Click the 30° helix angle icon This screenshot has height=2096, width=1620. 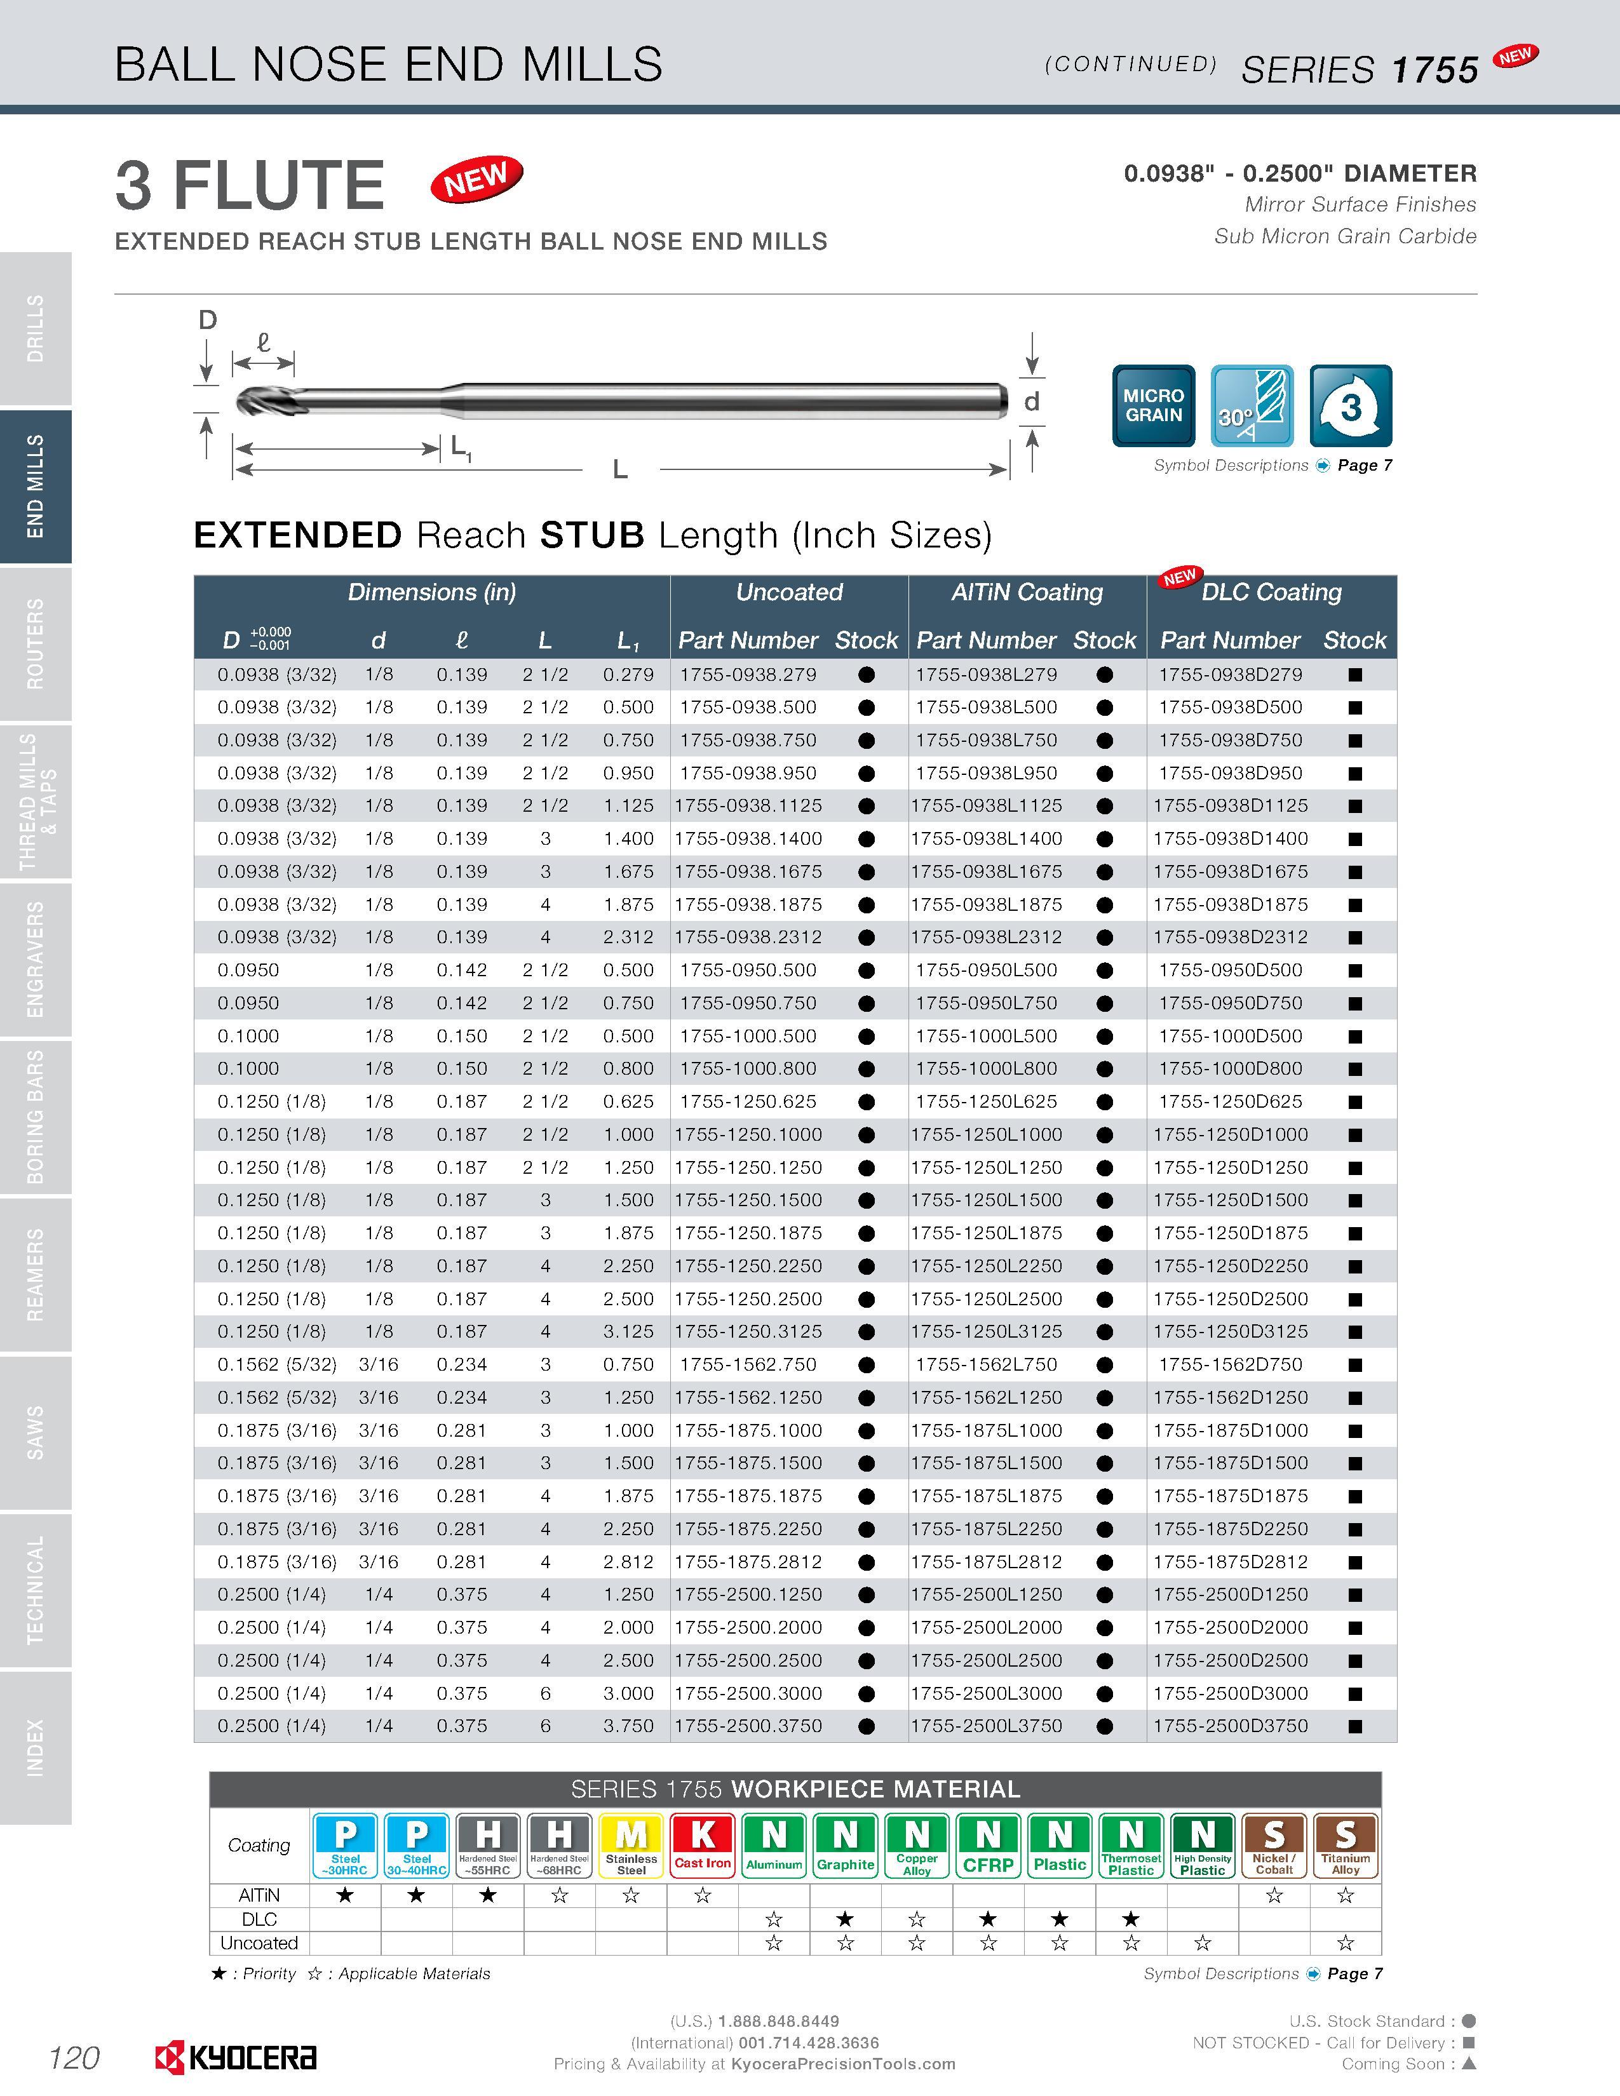1252,406
